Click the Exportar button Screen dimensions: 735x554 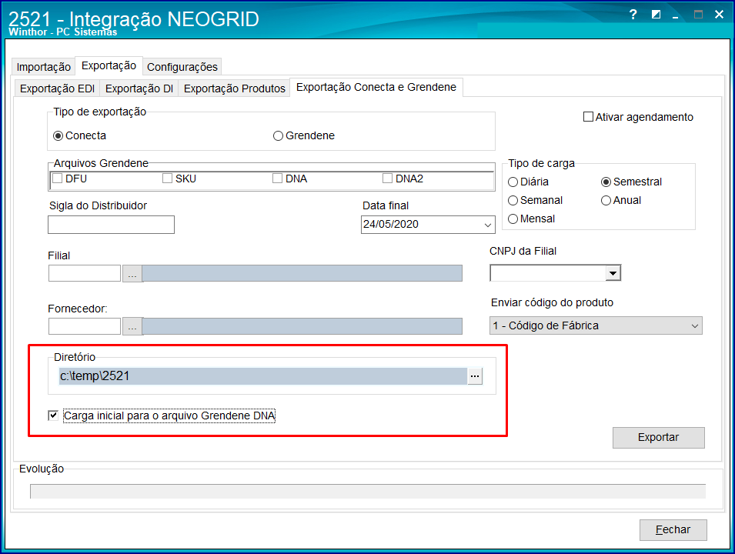click(x=659, y=437)
